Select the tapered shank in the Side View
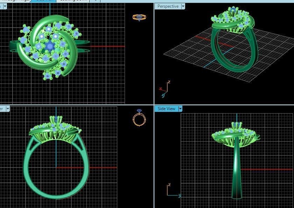The height and width of the screenshot is (208, 294). tap(237, 168)
